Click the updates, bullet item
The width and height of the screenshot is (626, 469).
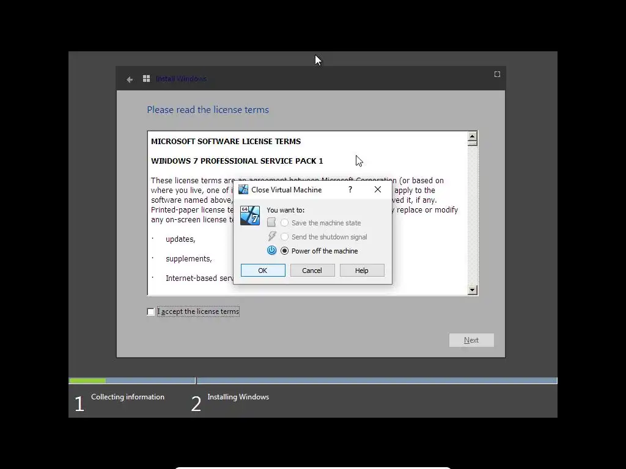(x=180, y=239)
